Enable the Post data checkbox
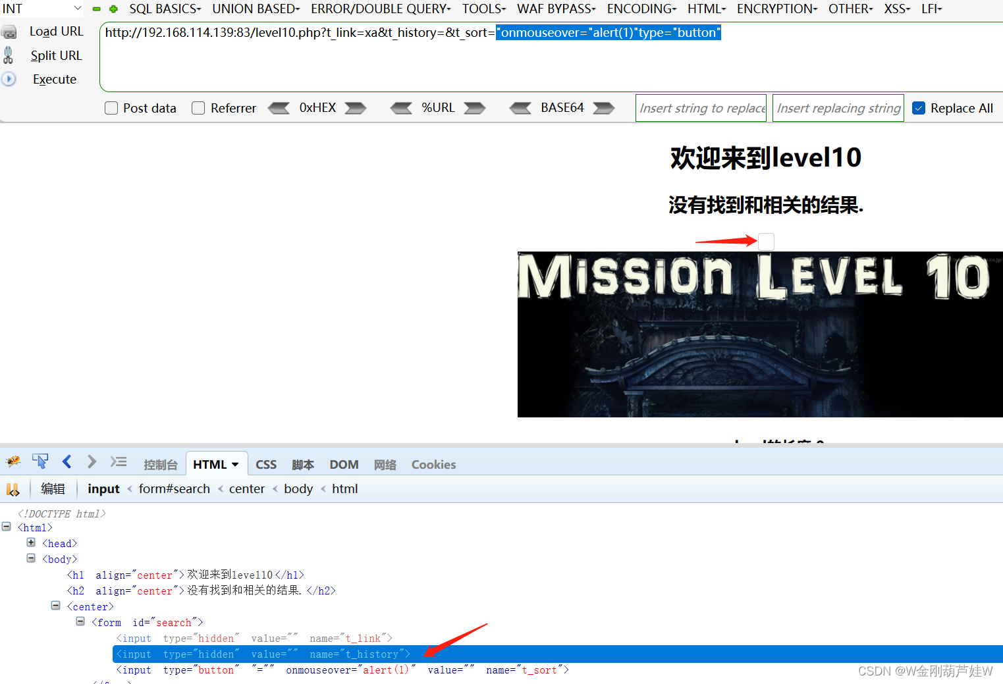The image size is (1003, 684). tap(111, 108)
